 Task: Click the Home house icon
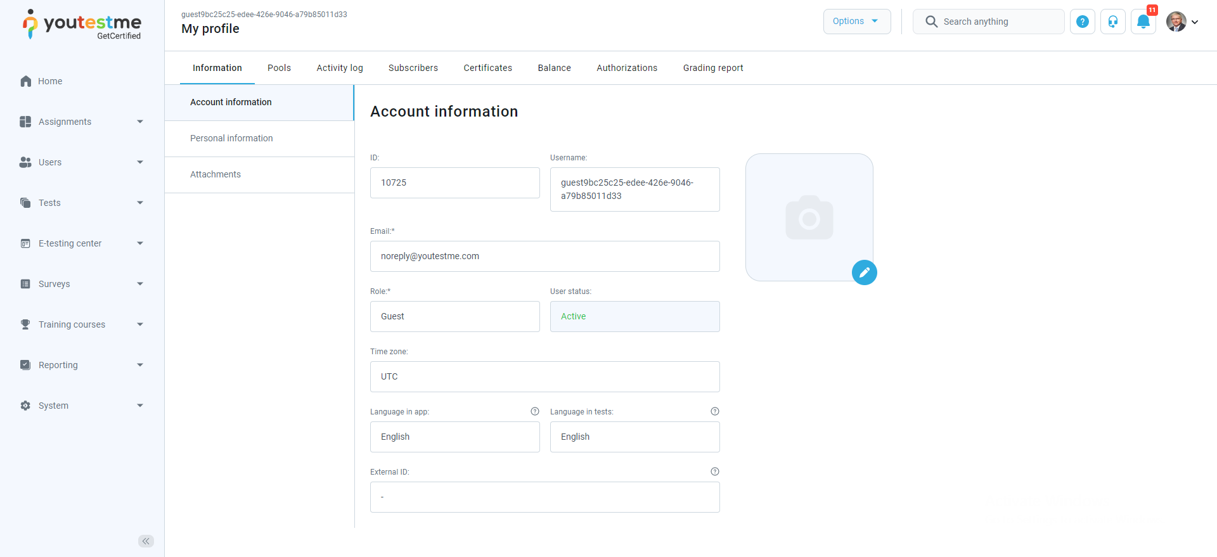25,81
